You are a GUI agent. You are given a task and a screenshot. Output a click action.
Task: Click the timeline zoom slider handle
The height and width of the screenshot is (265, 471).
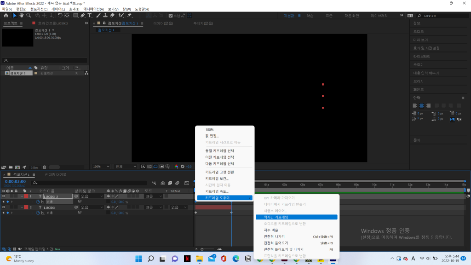point(202,249)
